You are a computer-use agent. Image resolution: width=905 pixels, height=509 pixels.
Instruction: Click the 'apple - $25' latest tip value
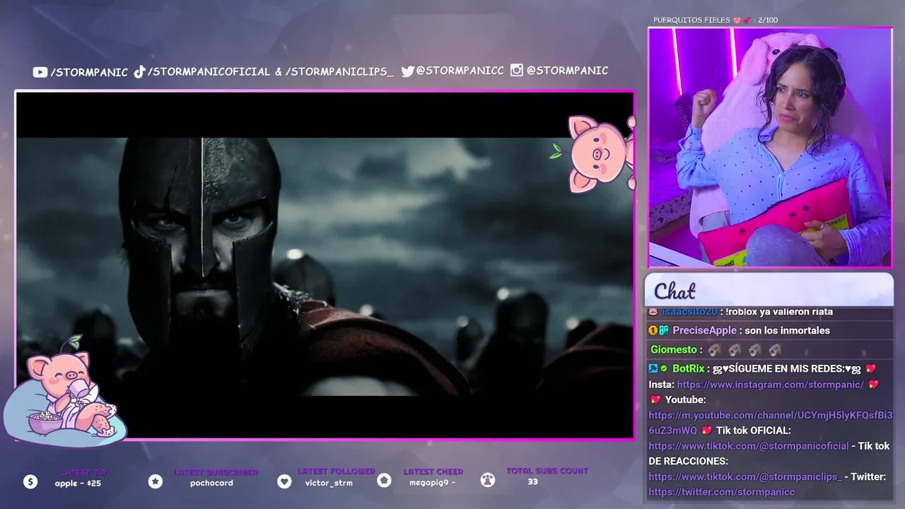(78, 484)
